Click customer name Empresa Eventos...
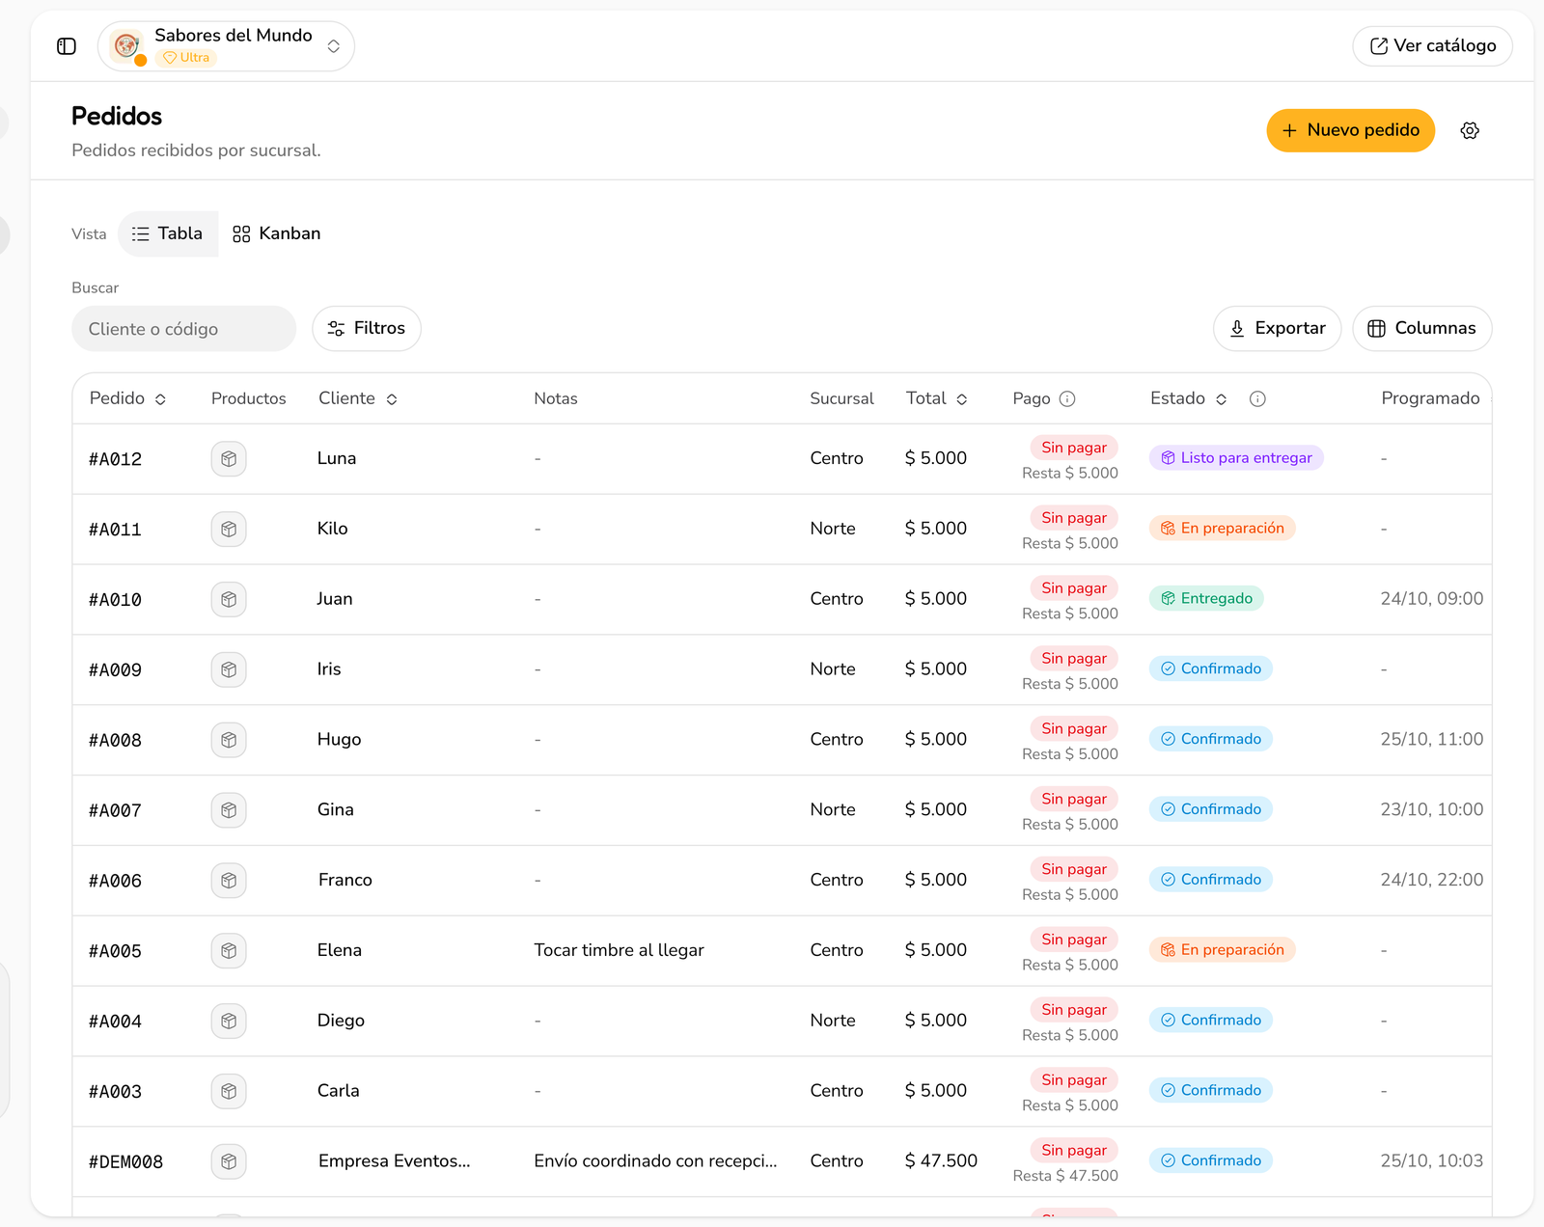 395,1161
